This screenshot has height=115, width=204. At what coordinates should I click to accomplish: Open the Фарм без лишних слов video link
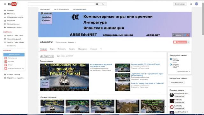tap(147, 83)
